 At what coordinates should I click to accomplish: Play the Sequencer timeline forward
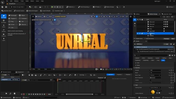[38, 94]
